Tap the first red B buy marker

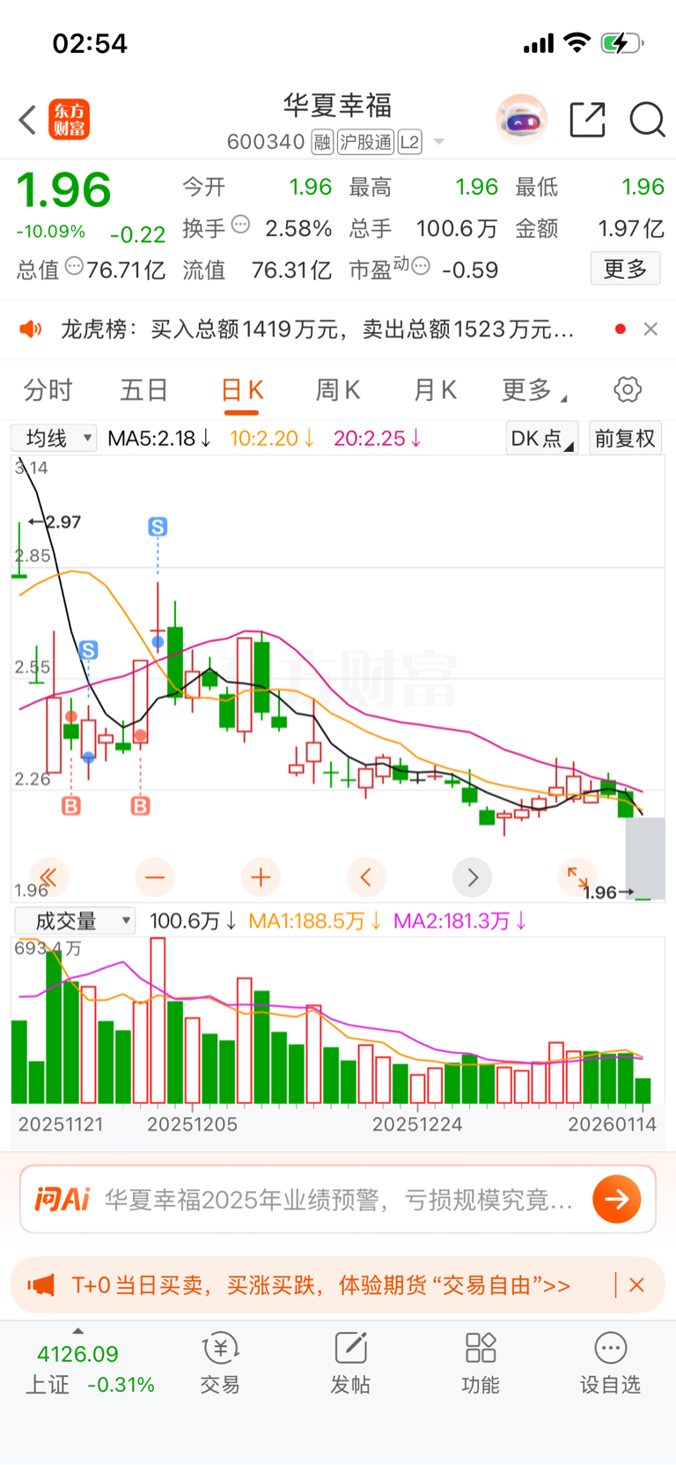tap(71, 805)
